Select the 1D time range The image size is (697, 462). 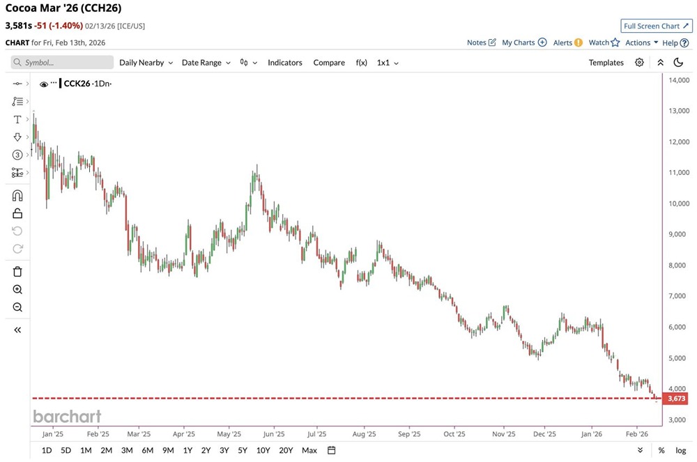(47, 450)
